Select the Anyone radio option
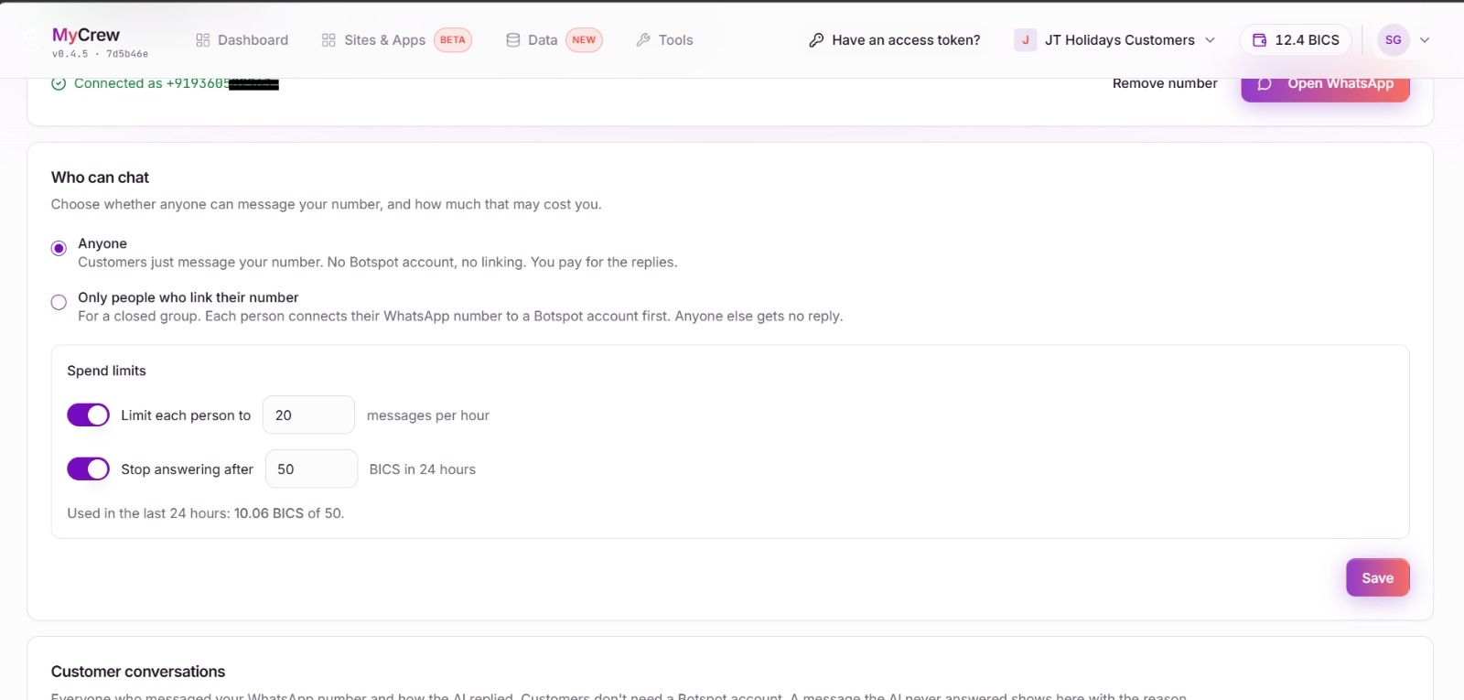The height and width of the screenshot is (700, 1464). pos(59,248)
